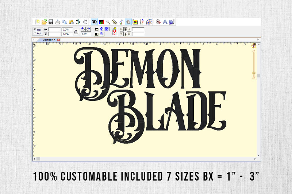Click the blue dotted pattern icon
This screenshot has width=292, height=194.
[149, 22]
